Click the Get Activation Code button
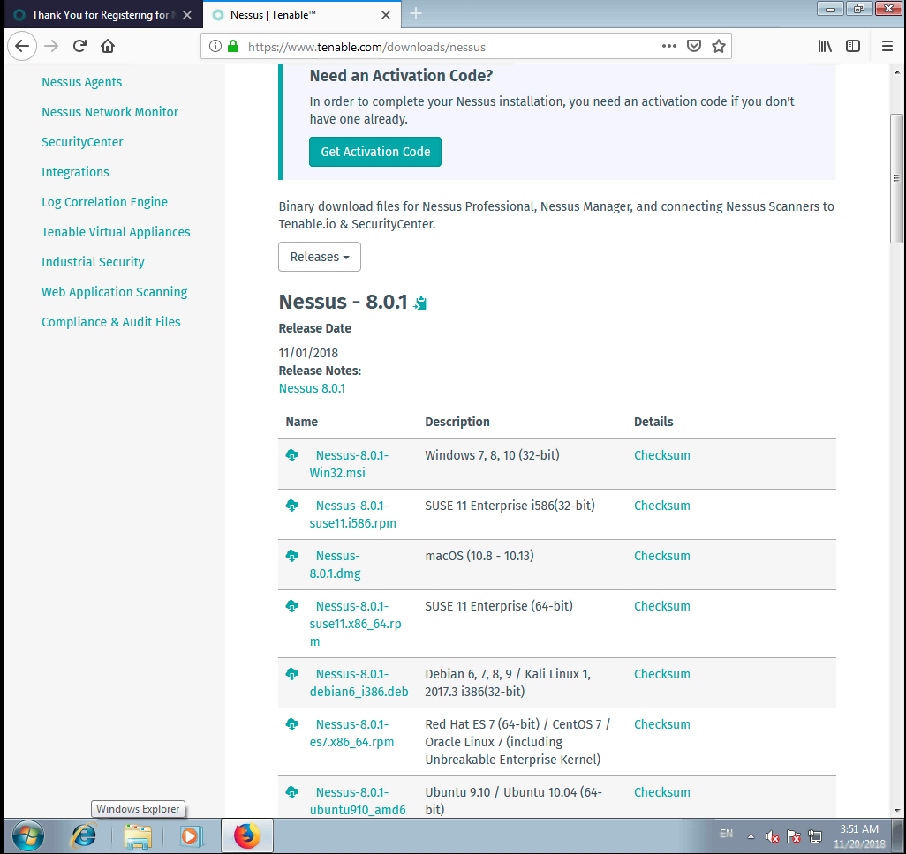The width and height of the screenshot is (906, 854). 375,152
